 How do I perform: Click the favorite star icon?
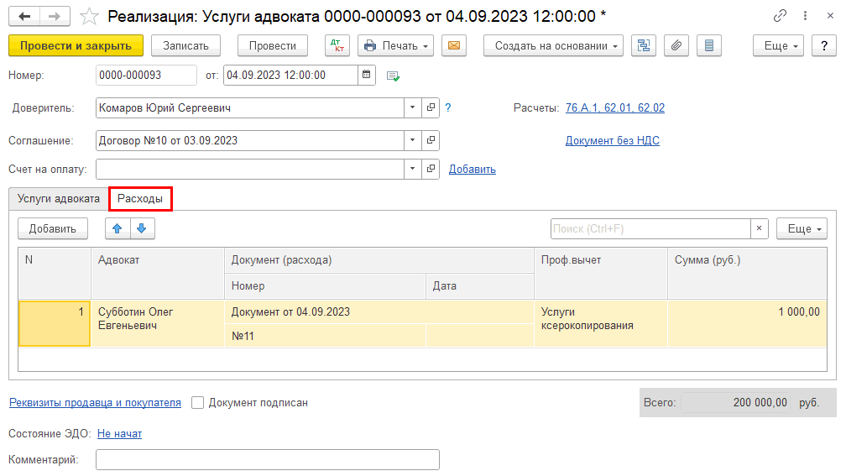(x=87, y=16)
